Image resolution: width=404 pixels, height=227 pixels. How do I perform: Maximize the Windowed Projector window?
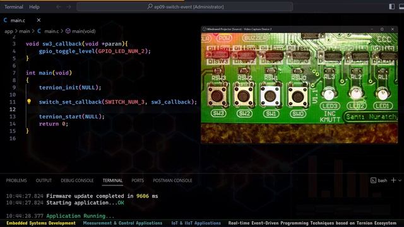click(382, 29)
